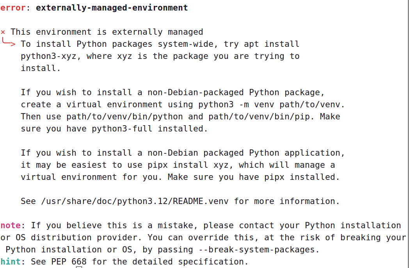Click the cyan 'hint' label
The image size is (409, 268).
(10, 262)
